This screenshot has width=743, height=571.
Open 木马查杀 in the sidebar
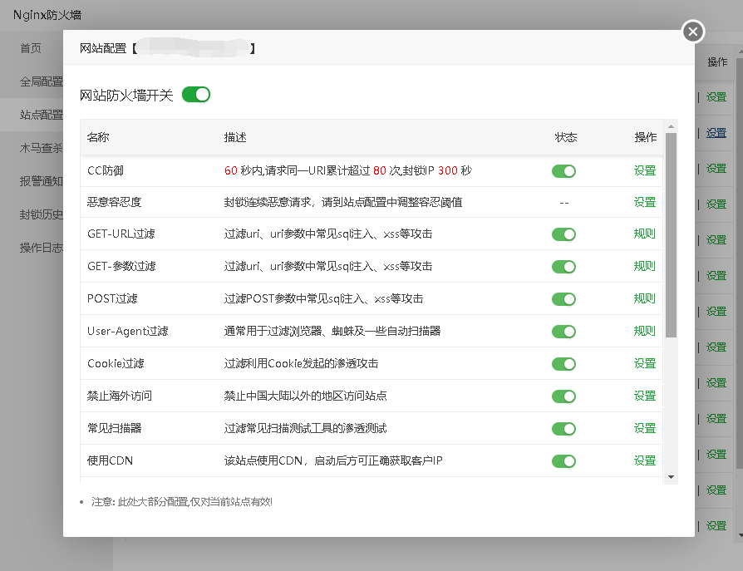tap(42, 148)
